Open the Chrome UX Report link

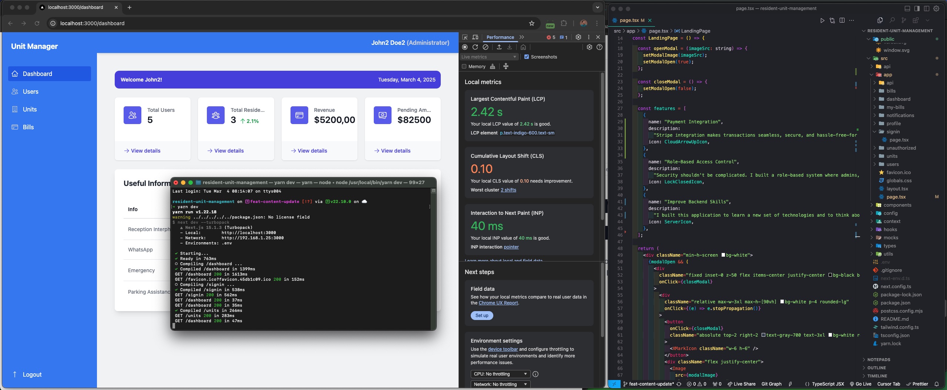[x=498, y=303]
